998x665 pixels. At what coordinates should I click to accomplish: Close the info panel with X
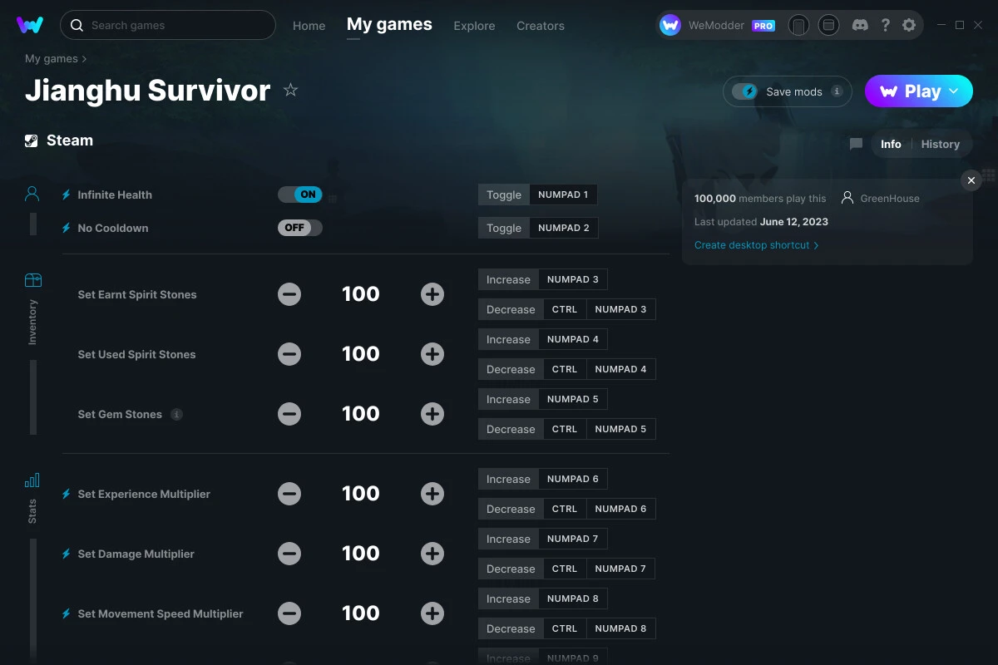971,180
